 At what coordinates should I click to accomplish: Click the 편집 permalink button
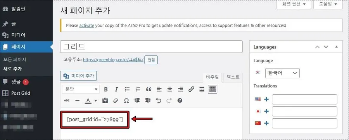[151, 60]
